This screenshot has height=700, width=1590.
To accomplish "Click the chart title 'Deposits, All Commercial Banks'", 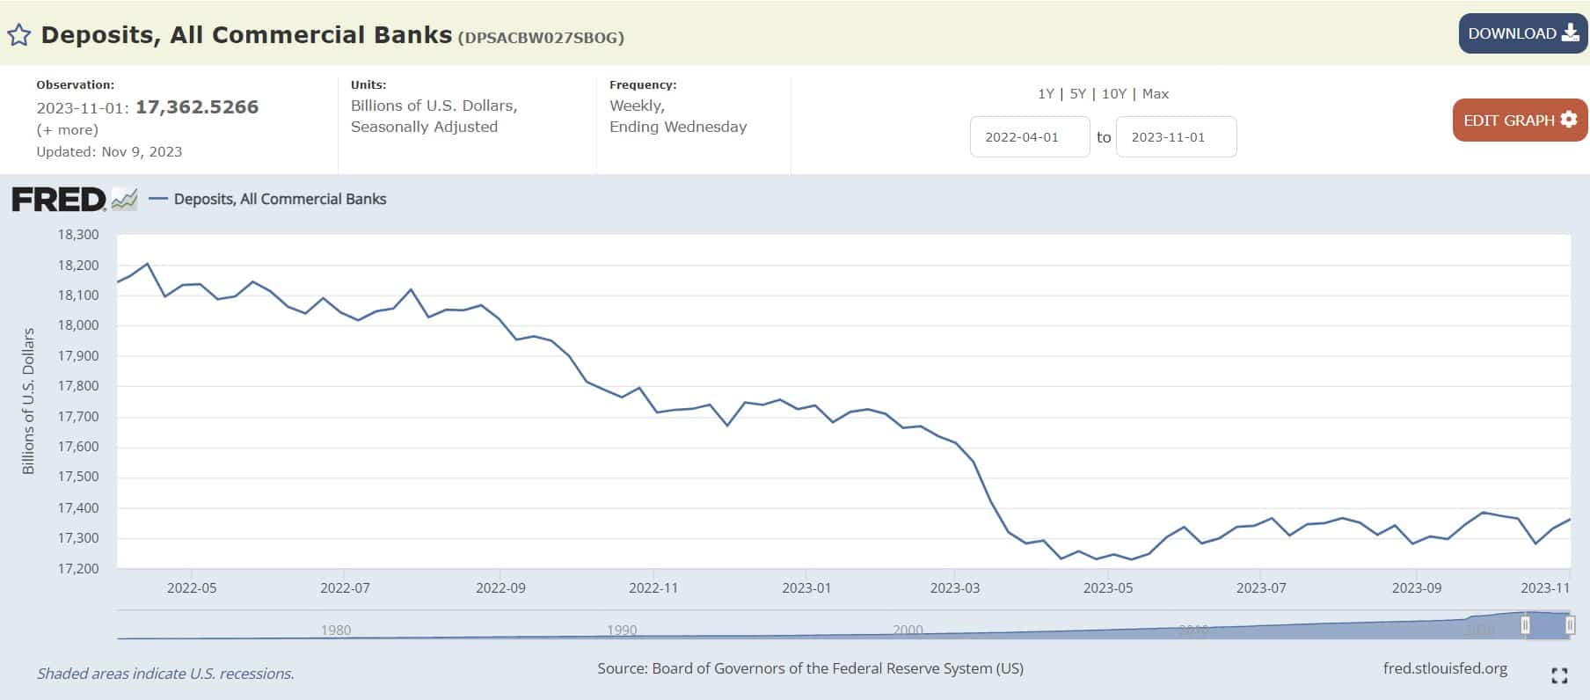I will tap(246, 34).
